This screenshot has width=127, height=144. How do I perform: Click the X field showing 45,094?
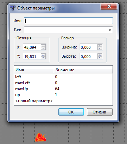(32, 47)
